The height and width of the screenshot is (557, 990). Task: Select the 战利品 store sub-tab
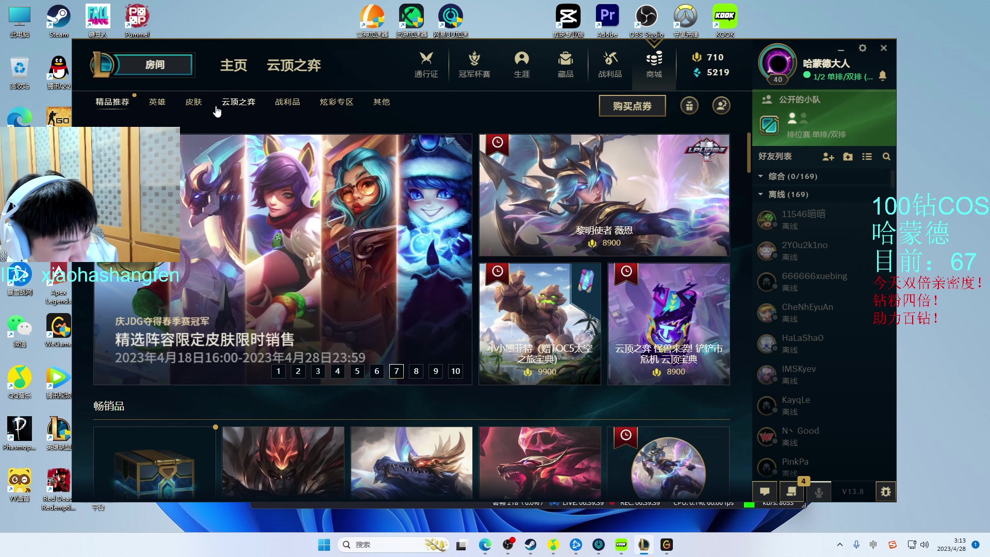pos(288,102)
